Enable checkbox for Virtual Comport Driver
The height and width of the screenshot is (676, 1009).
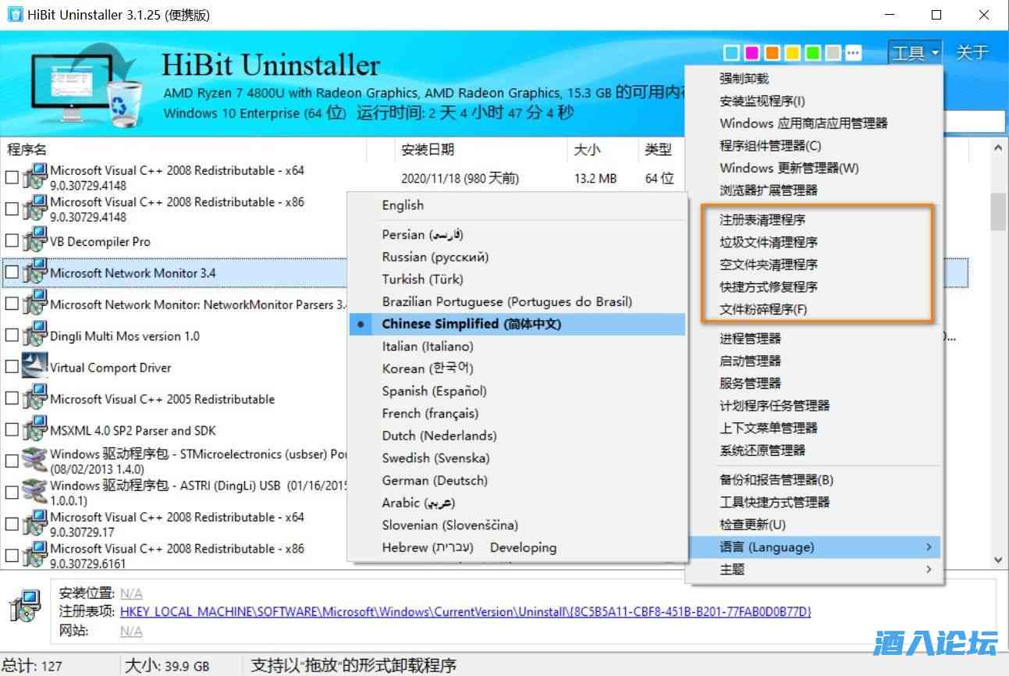(12, 367)
